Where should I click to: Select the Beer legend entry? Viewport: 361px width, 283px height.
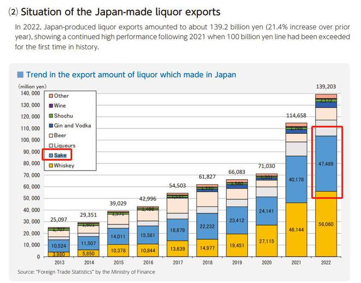[61, 135]
